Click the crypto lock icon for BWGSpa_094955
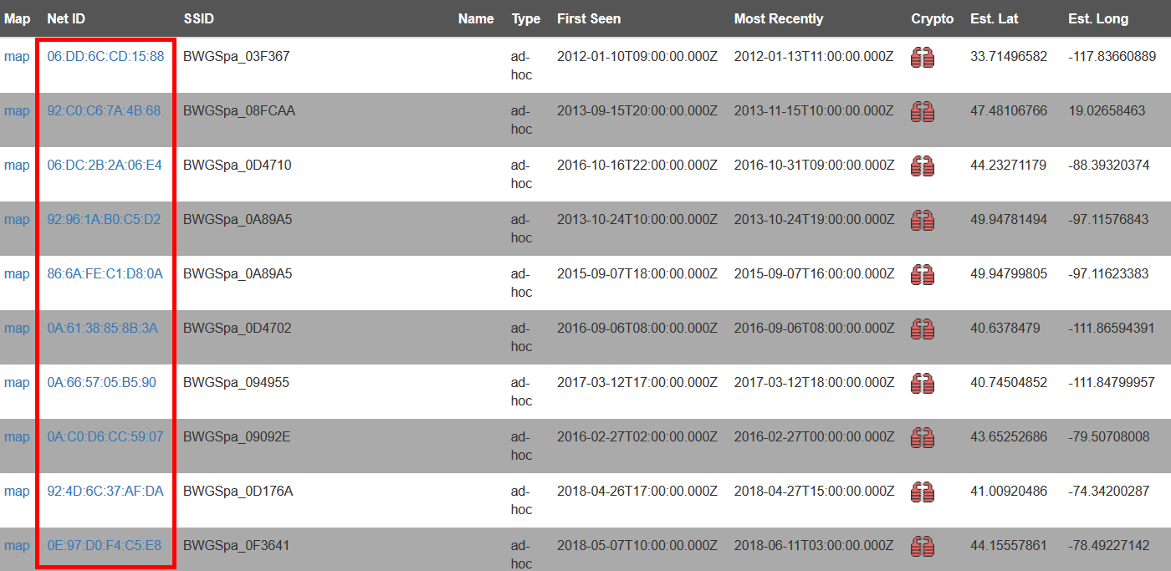The width and height of the screenshot is (1171, 571). [922, 384]
